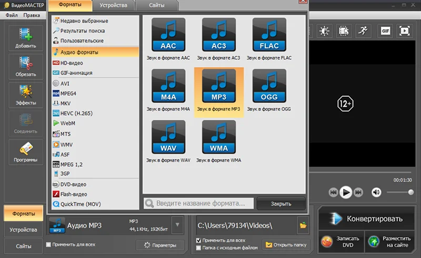Pick the FLAC audio format icon
Screen dimensions: 421x258
(269, 35)
